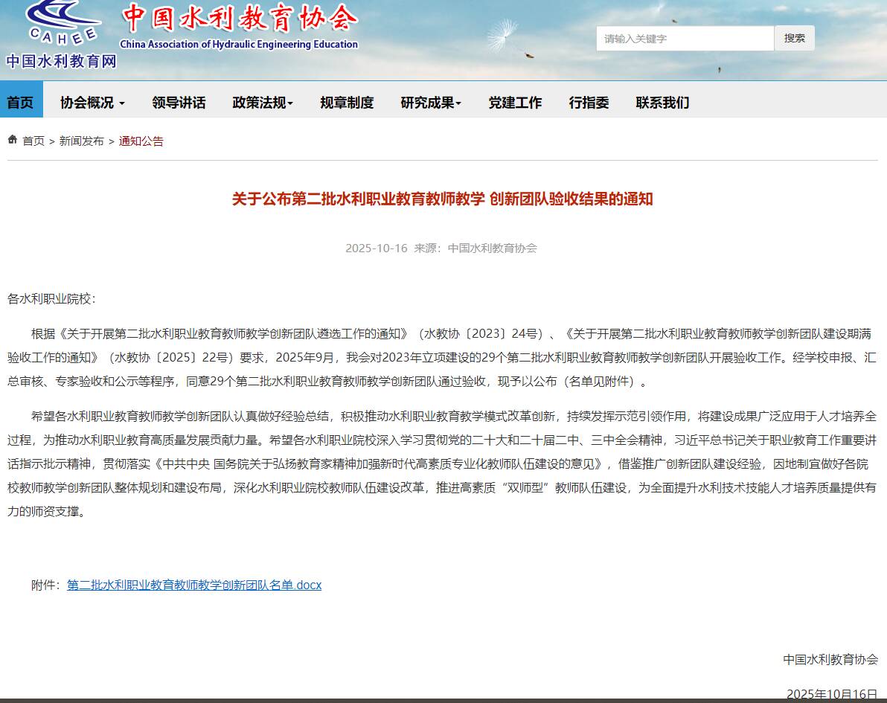Go to the 首页 navigation tab
The height and width of the screenshot is (703, 887).
tap(21, 103)
